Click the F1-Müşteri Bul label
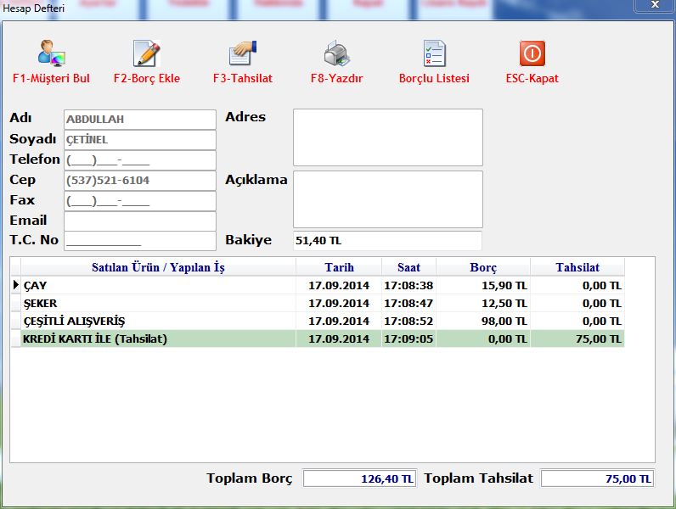The image size is (676, 509). 51,78
